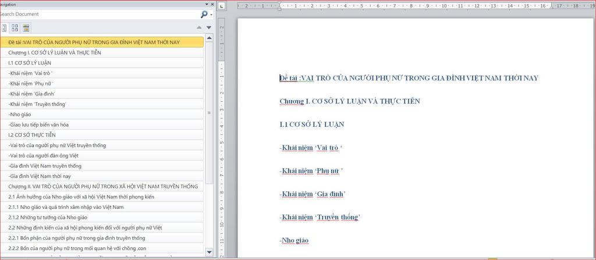This screenshot has height=260, width=596.
Task: Open search options dropdown beside the magnifier
Action: click(211, 15)
